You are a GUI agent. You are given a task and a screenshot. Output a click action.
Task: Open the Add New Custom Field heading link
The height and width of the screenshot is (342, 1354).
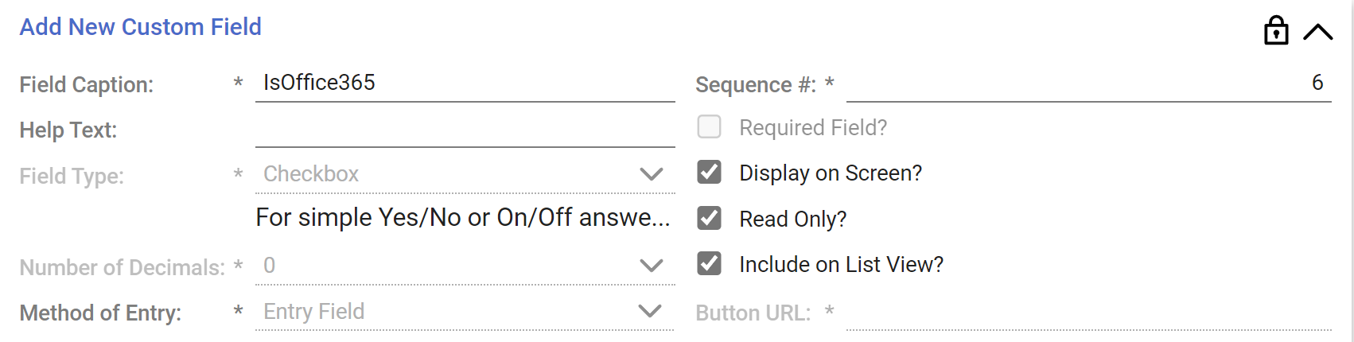click(x=141, y=27)
